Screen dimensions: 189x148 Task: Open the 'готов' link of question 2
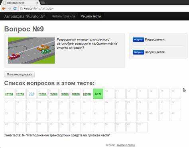[20, 94]
